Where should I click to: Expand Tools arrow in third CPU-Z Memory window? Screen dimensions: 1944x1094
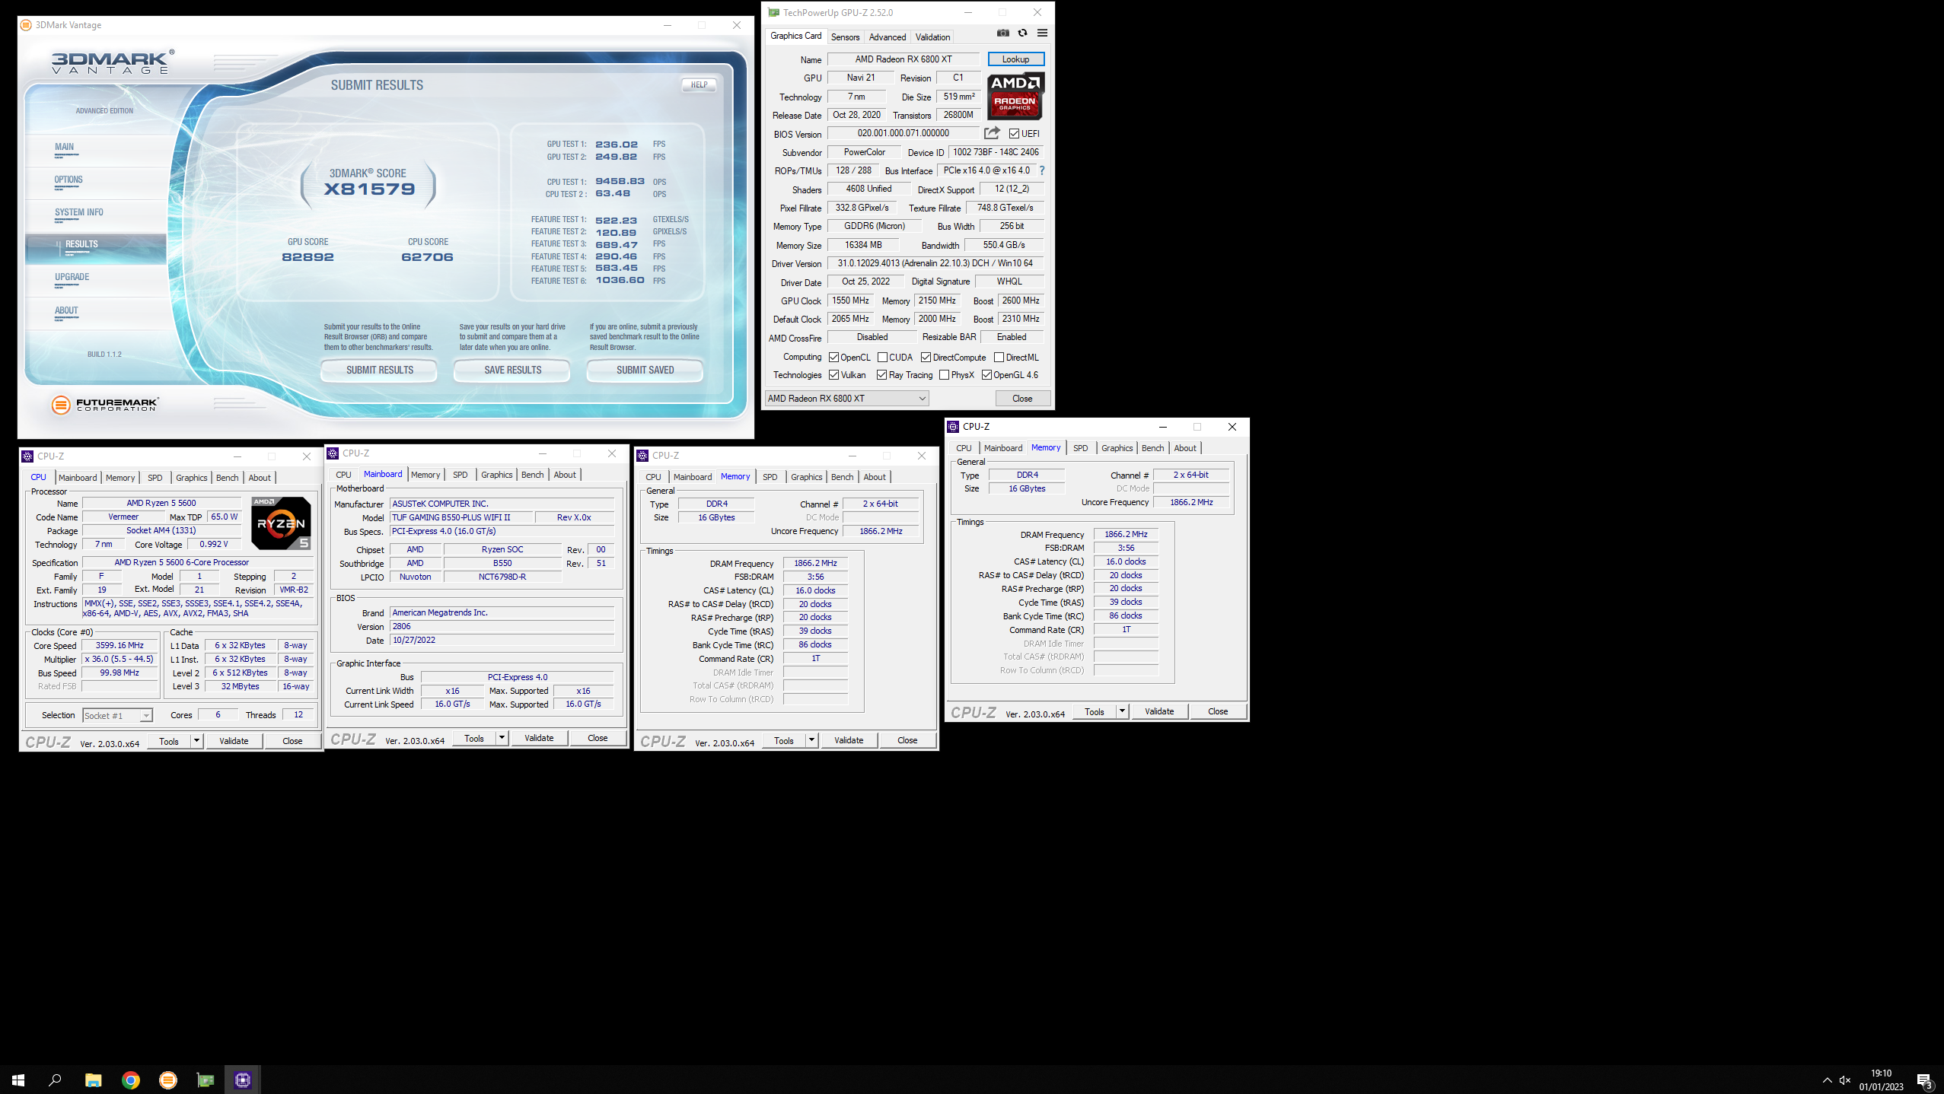(811, 740)
